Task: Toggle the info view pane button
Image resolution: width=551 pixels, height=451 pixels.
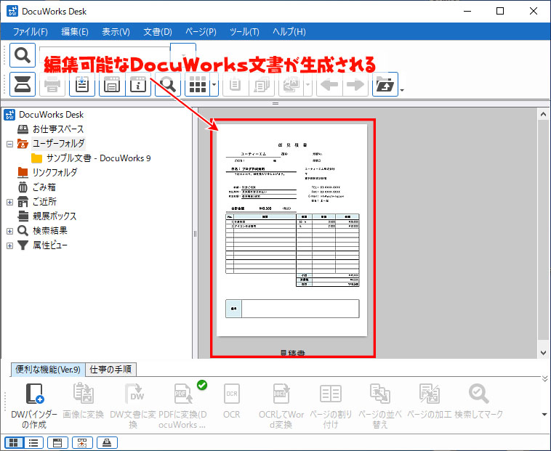Action: pos(57,442)
